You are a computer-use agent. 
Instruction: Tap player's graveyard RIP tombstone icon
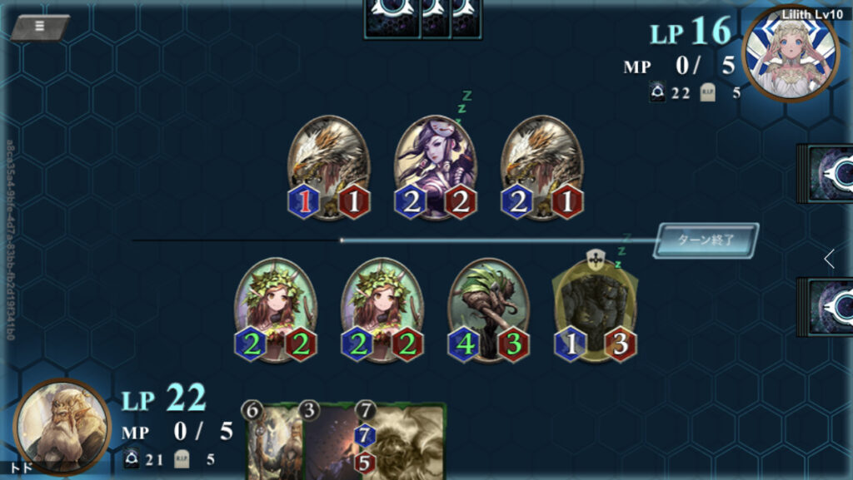[x=182, y=459]
